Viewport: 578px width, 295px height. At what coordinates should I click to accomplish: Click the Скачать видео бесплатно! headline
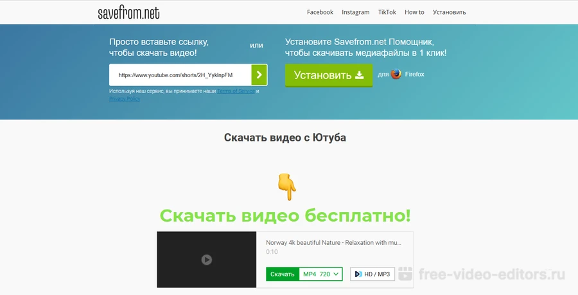(x=285, y=215)
